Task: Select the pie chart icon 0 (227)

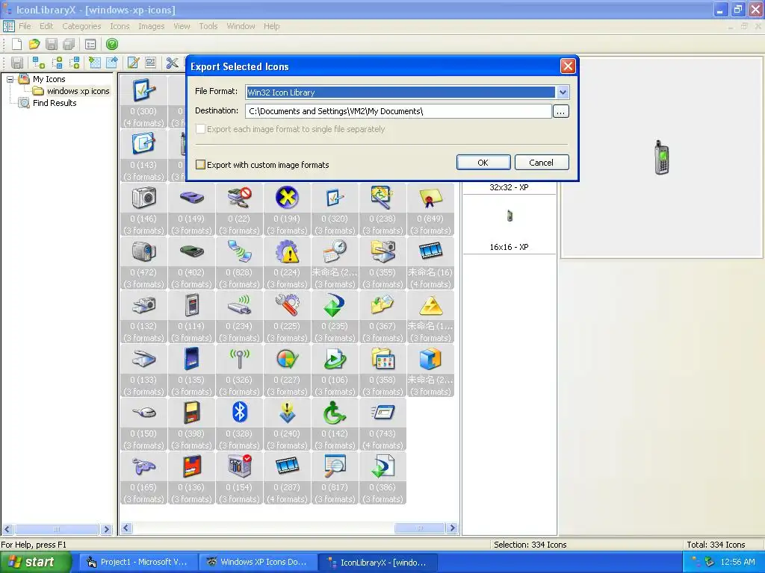Action: point(288,370)
